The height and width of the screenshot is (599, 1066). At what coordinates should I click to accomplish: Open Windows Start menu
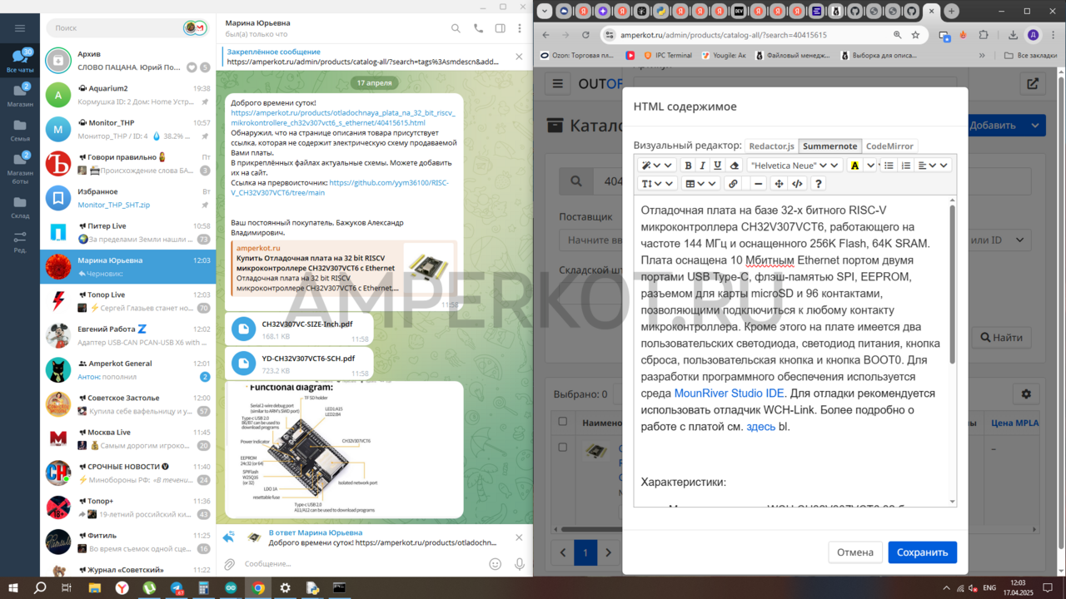click(12, 587)
